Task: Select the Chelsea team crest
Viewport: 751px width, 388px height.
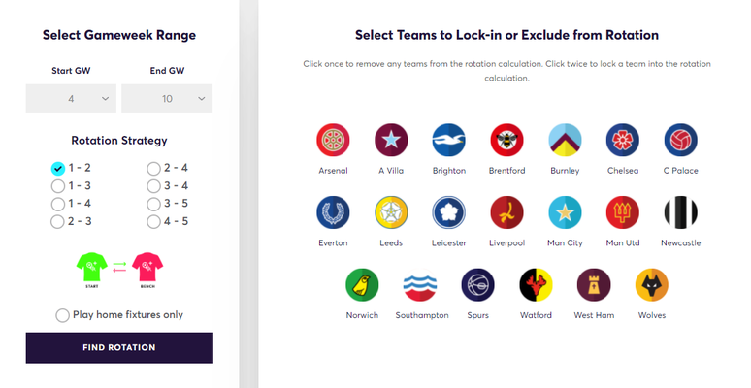Action: (623, 141)
